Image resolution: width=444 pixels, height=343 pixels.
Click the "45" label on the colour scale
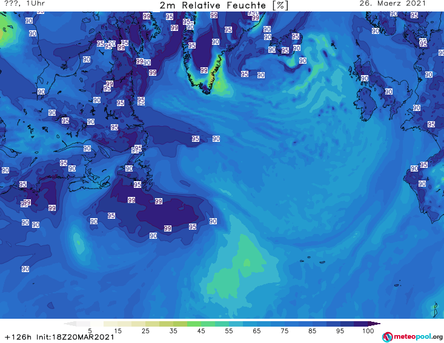201,331
